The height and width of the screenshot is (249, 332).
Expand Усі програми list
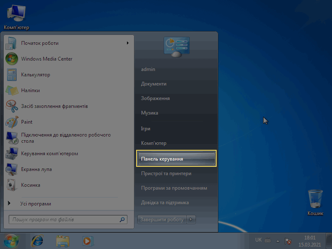[29, 204]
